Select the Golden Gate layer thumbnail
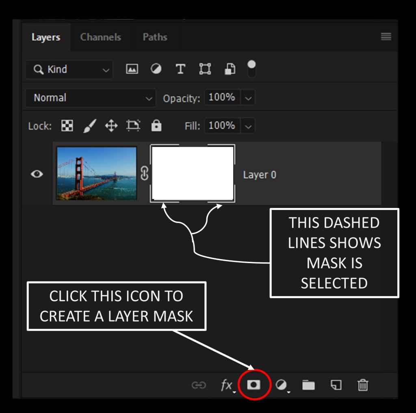This screenshot has height=413, width=416. click(97, 173)
